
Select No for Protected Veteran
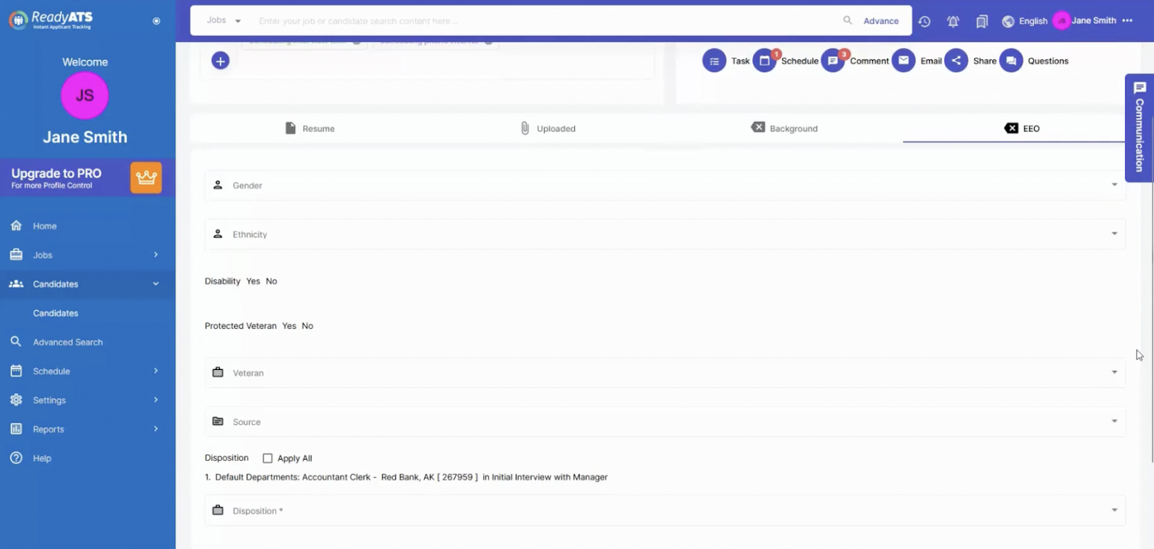(307, 326)
